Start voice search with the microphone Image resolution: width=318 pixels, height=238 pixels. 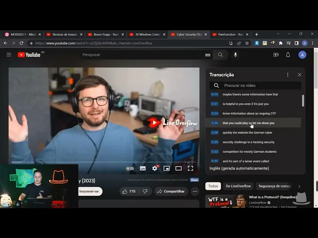(235, 55)
